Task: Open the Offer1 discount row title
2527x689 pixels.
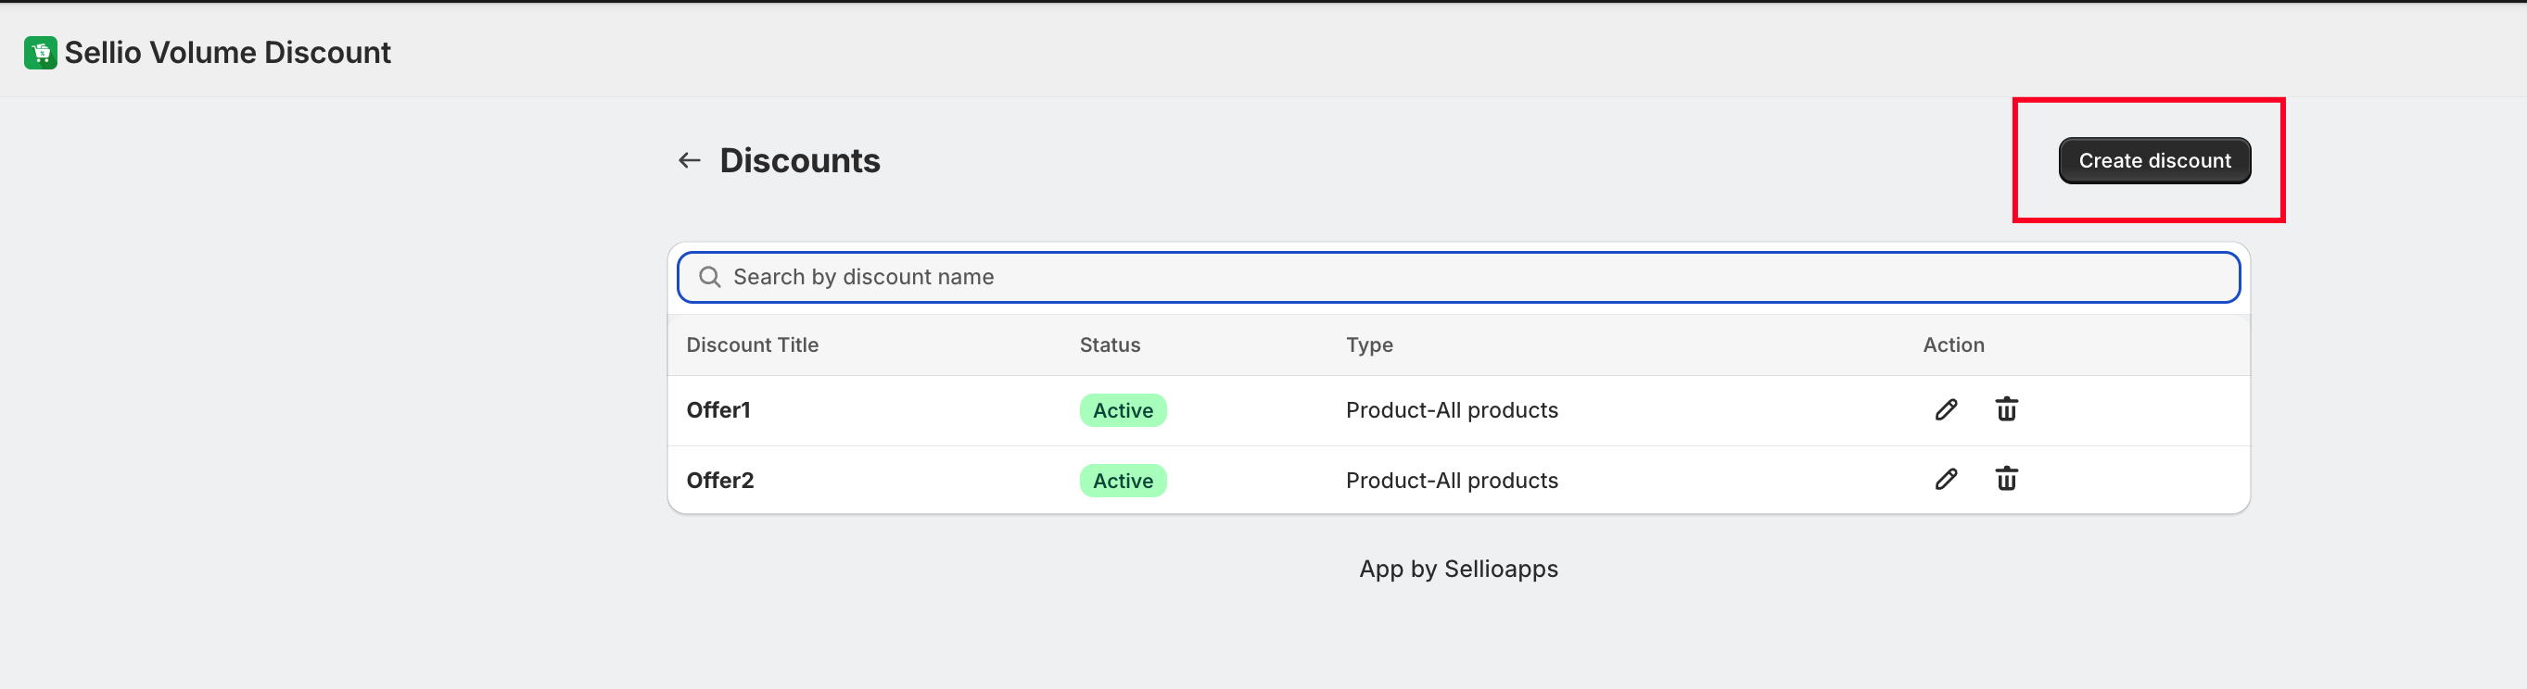Action: click(x=718, y=409)
